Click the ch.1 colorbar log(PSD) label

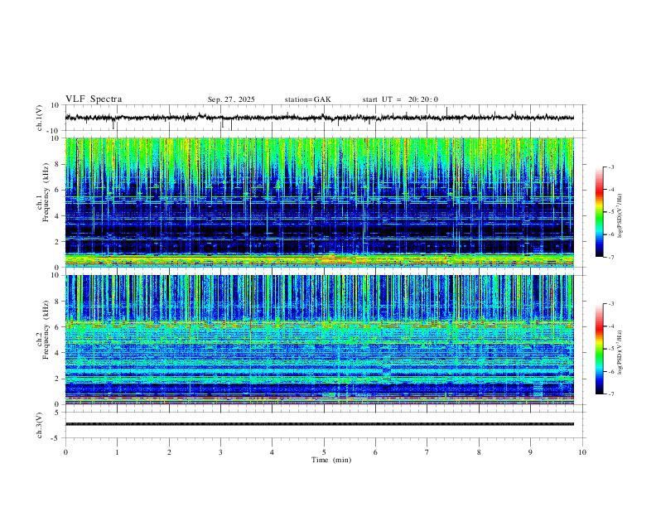620,216
